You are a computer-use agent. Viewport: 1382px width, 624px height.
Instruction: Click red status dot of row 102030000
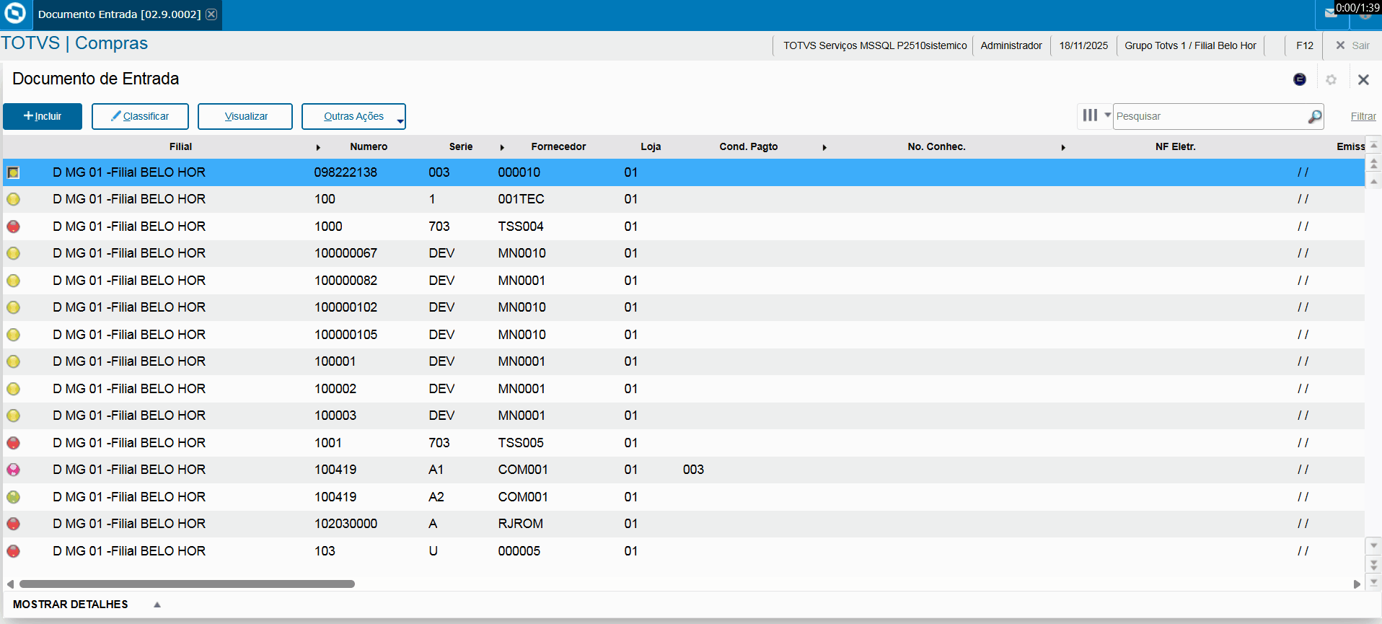point(14,524)
